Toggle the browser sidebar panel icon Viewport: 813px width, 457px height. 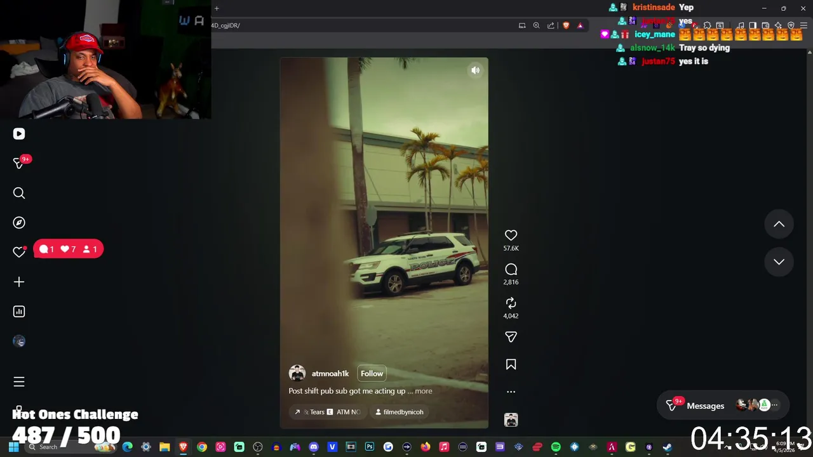753,25
